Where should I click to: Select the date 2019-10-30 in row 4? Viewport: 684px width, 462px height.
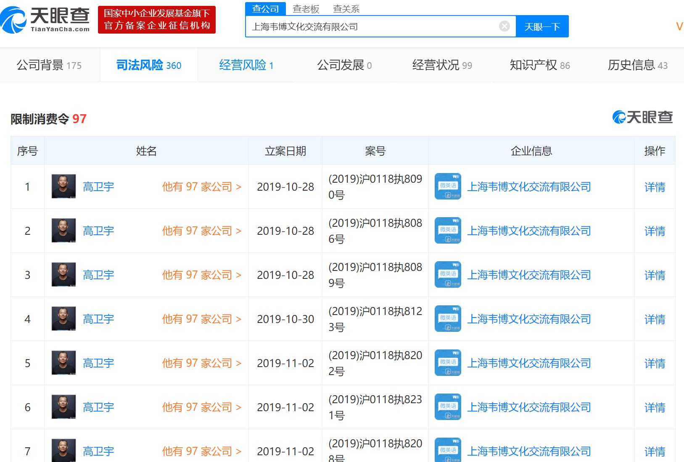(x=285, y=319)
